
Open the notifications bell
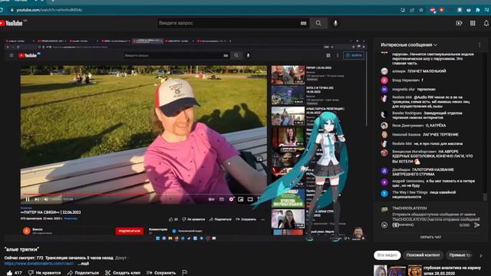(486, 23)
